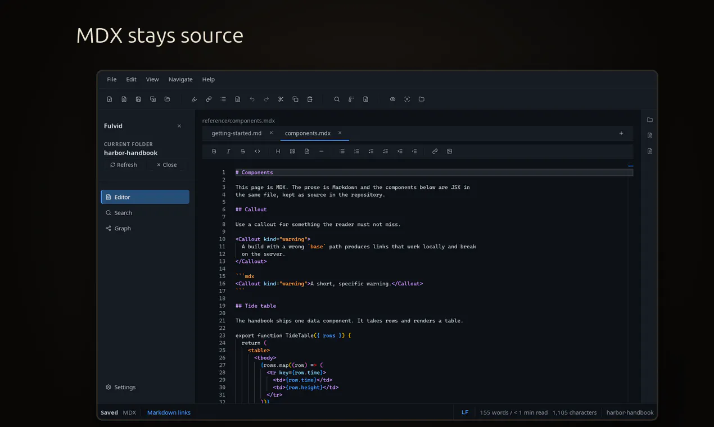
Task: Click the undo arrow icon
Action: [252, 99]
